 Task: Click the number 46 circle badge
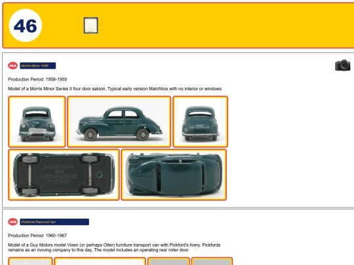pos(26,26)
